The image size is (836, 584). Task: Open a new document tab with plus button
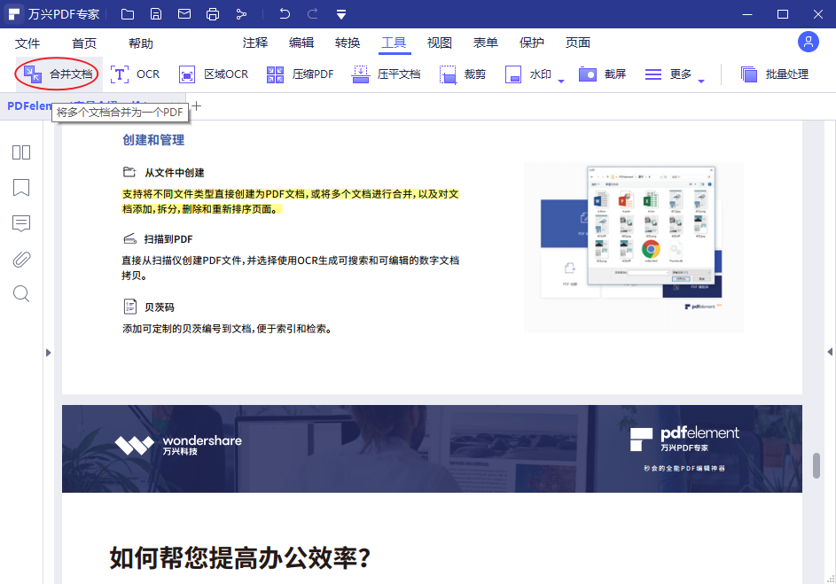pyautogui.click(x=196, y=105)
